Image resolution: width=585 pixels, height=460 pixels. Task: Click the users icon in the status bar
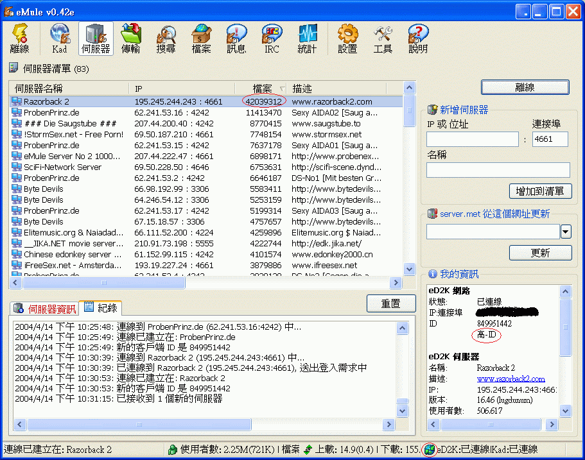[172, 450]
